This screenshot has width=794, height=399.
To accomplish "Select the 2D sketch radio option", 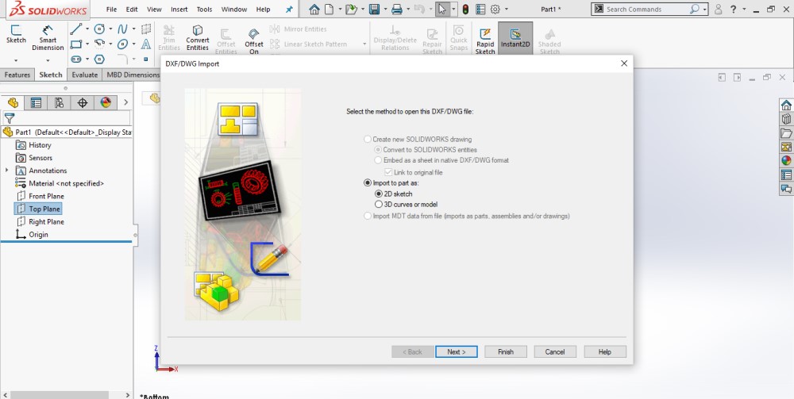I will pos(378,194).
